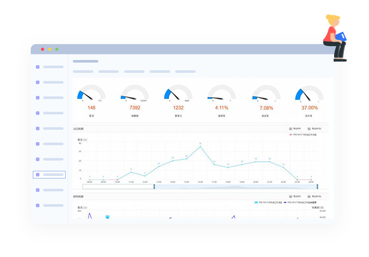
Task: Toggle the cyan bar legend in the lower chart
Action: tap(268, 202)
